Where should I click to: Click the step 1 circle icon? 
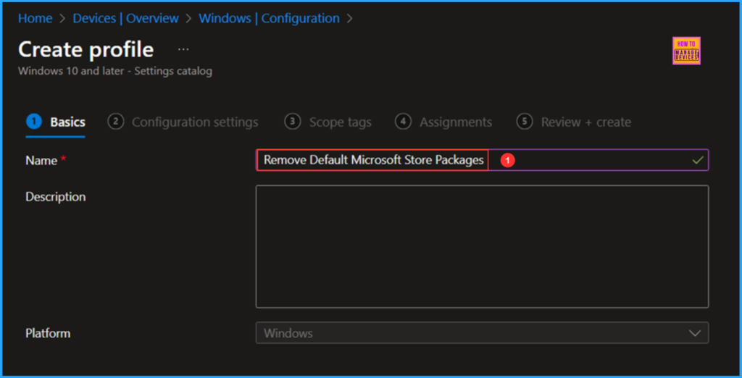click(x=33, y=122)
